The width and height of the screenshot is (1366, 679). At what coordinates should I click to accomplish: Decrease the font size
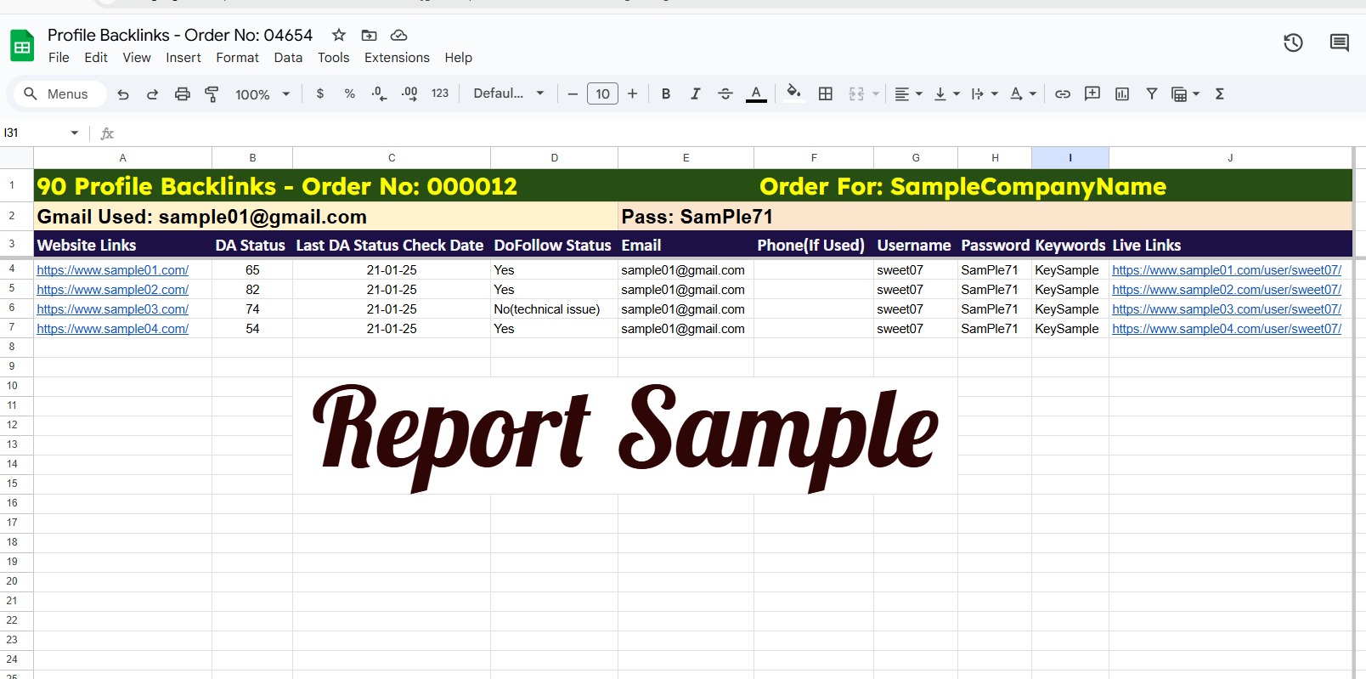(x=573, y=93)
